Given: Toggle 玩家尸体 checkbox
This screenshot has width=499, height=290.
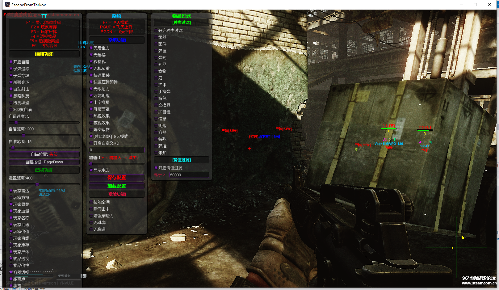Looking at the screenshot, I should pyautogui.click(x=11, y=252).
